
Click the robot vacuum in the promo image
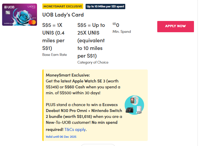point(138,110)
